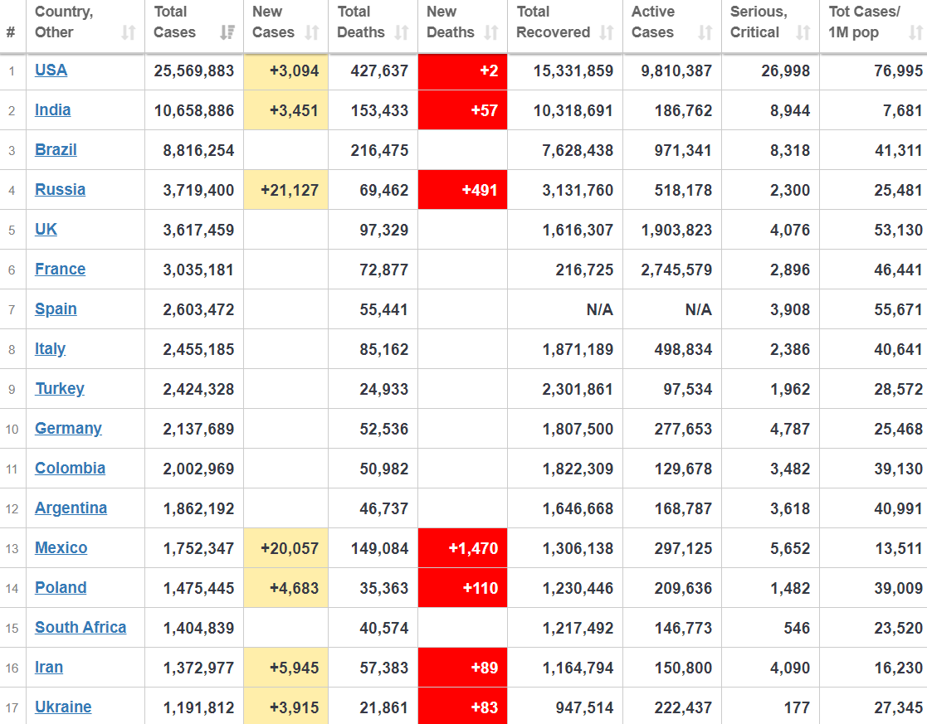Open the Argentina country link
Image resolution: width=927 pixels, height=724 pixels.
(71, 508)
